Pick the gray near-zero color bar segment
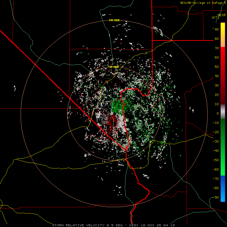Viewport: 227px width, 227px height. [223, 112]
